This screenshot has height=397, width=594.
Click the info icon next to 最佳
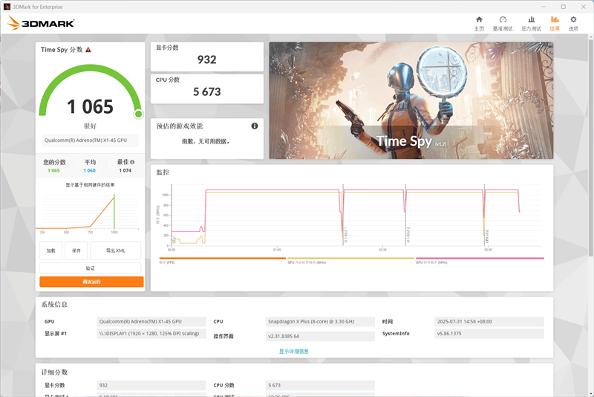click(132, 162)
